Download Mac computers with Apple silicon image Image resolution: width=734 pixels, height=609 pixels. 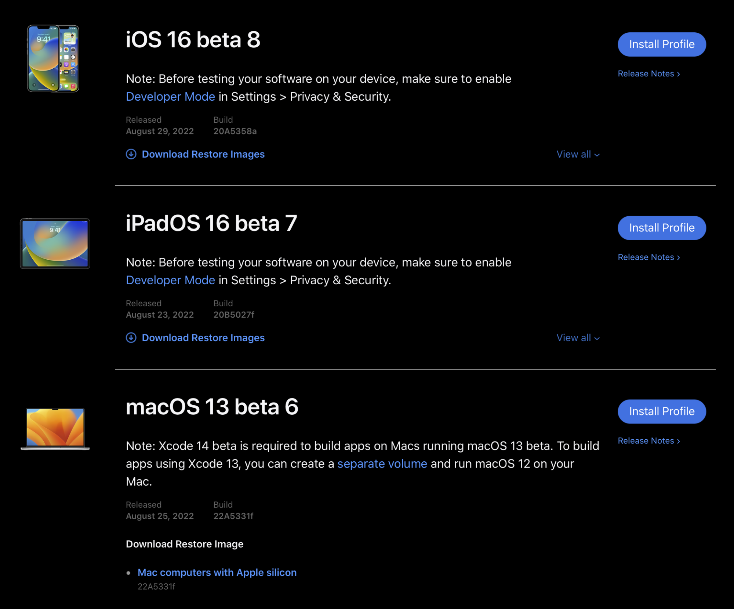(x=217, y=572)
